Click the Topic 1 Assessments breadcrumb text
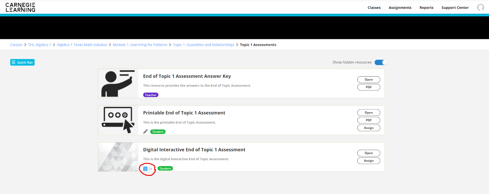Image resolution: width=489 pixels, height=194 pixels. point(258,45)
